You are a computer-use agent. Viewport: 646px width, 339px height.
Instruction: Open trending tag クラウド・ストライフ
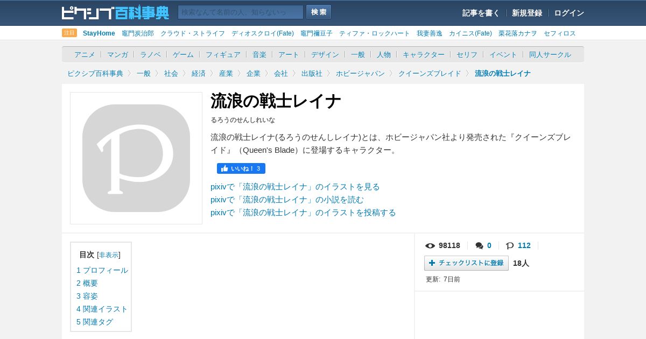(x=193, y=33)
